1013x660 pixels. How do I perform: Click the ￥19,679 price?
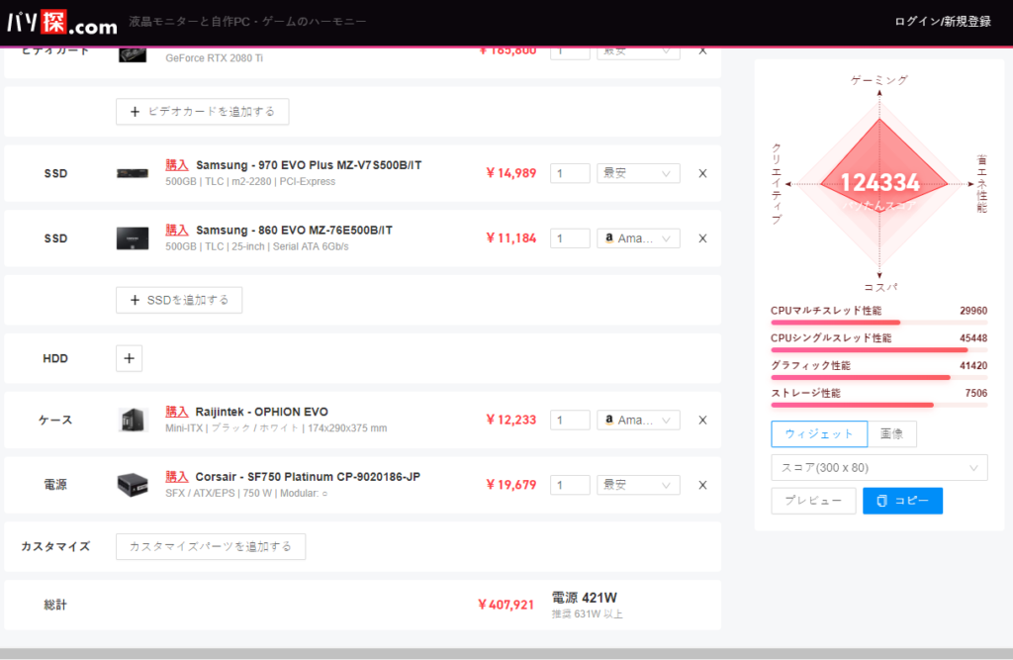[511, 485]
